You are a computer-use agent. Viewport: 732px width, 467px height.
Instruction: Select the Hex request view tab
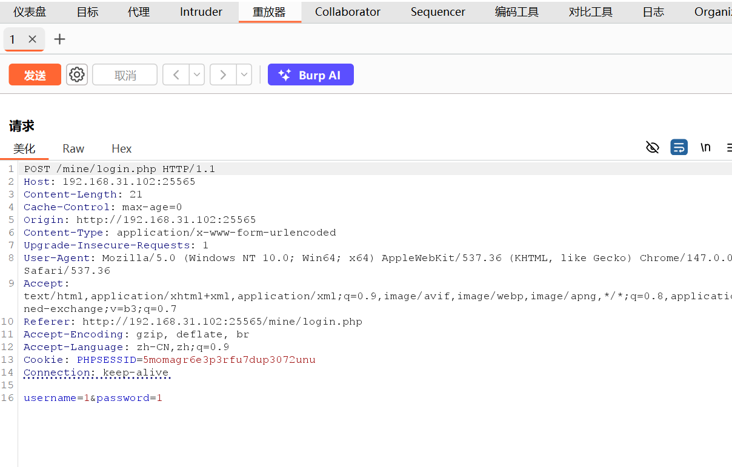(x=122, y=149)
